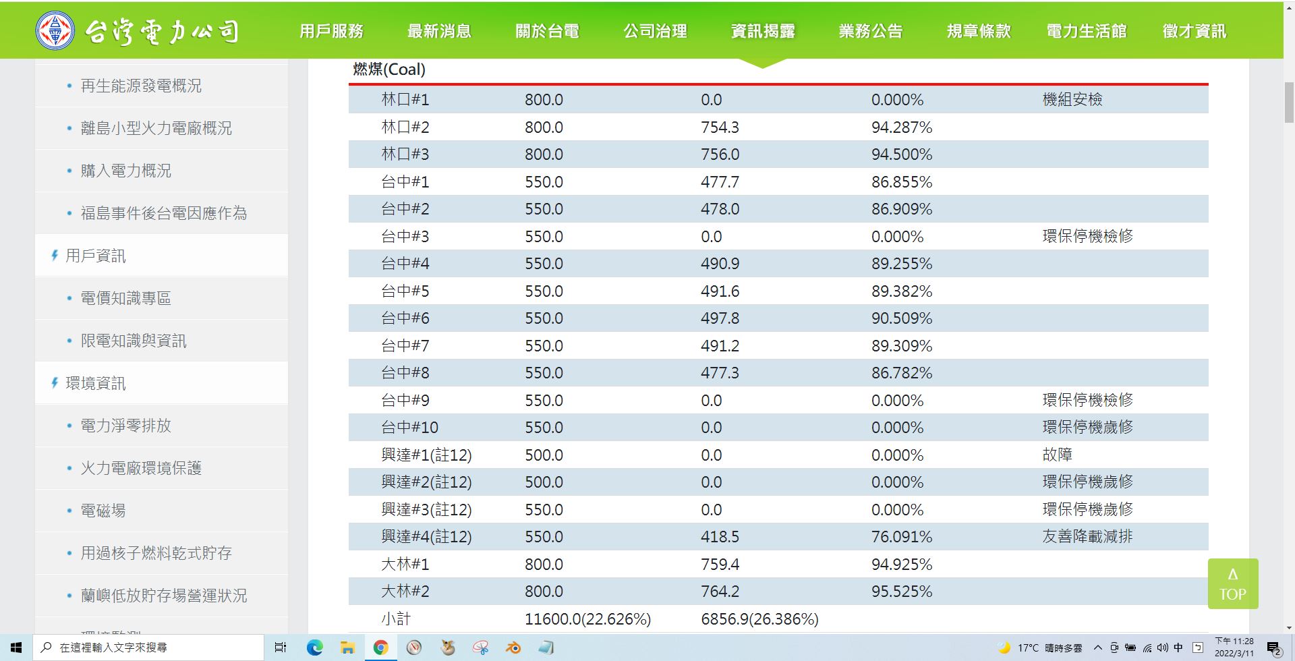1295x661 pixels.
Task: Open Task View in the taskbar
Action: pyautogui.click(x=281, y=648)
